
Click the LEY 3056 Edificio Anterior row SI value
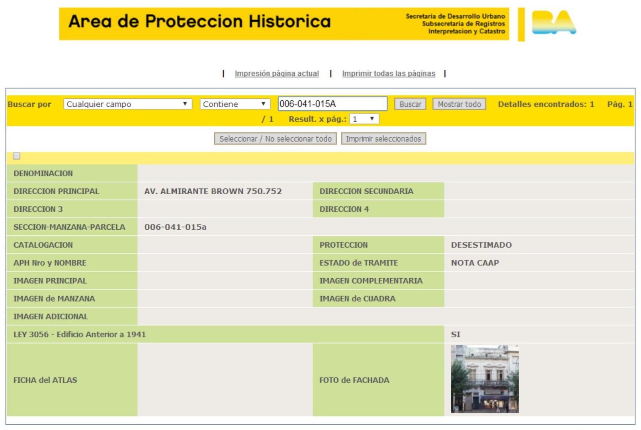456,334
